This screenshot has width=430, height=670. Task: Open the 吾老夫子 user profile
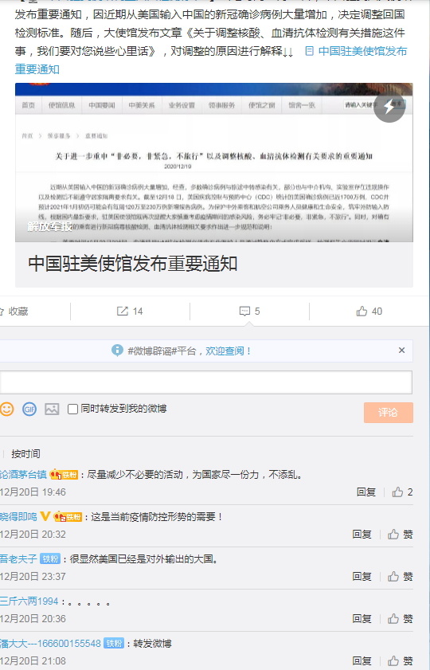[18, 559]
